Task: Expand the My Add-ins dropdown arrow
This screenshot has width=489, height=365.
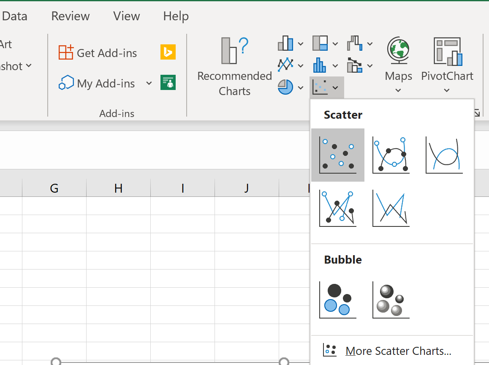Action: click(x=149, y=83)
